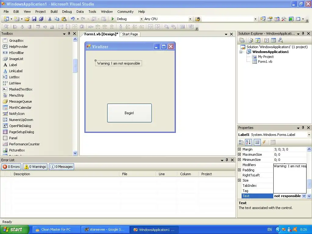Viewport: 312px width, 234px height.
Task: Toggle auto-hide pin on Solution Explorer
Action: coord(303,34)
